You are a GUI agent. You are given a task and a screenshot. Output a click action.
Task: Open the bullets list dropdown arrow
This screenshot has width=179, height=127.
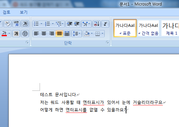point(42,24)
